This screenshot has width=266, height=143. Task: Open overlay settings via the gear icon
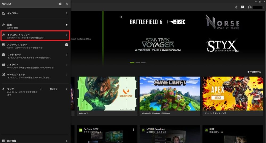pos(60,4)
